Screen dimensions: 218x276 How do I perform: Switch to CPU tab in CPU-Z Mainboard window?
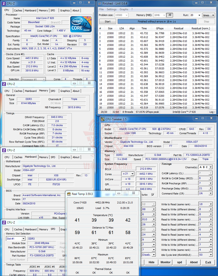click(x=7, y=157)
